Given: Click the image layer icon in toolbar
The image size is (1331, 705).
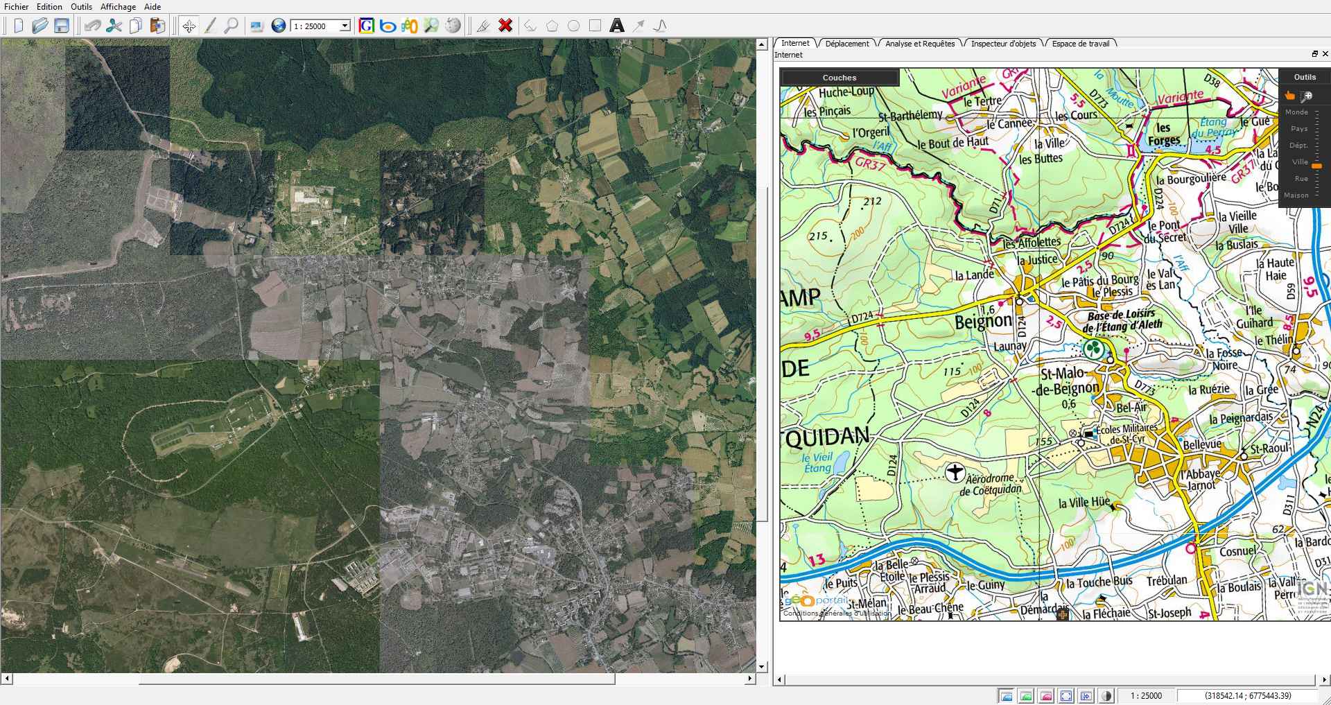Looking at the screenshot, I should click(x=256, y=26).
